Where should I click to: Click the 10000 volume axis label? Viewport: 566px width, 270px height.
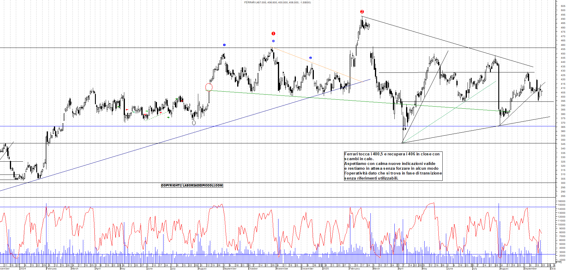coord(562,225)
